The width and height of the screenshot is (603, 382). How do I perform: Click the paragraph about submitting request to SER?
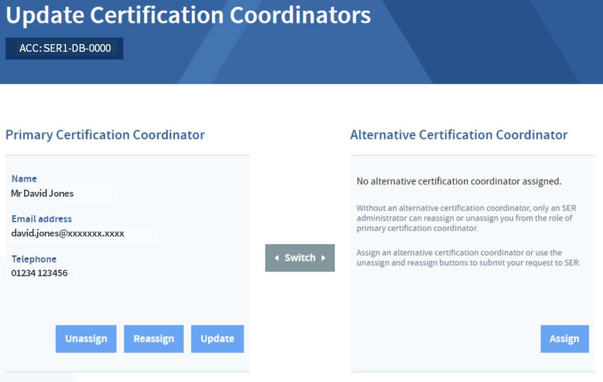click(x=468, y=258)
